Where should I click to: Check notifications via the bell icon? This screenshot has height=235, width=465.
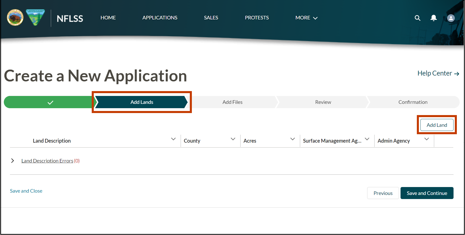point(433,18)
